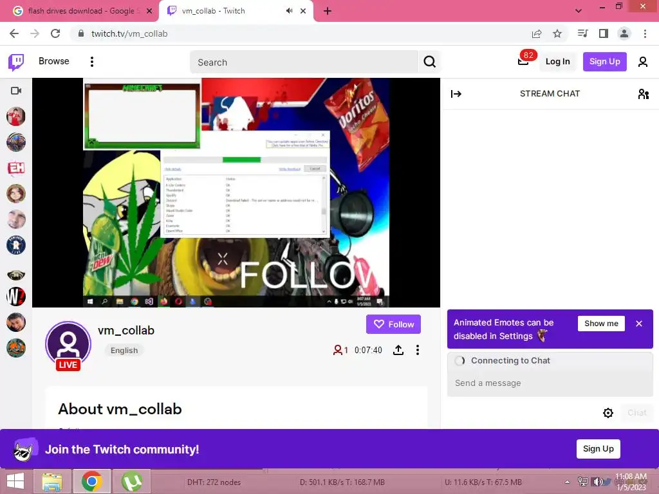
Task: Click the English language tag
Action: (124, 351)
